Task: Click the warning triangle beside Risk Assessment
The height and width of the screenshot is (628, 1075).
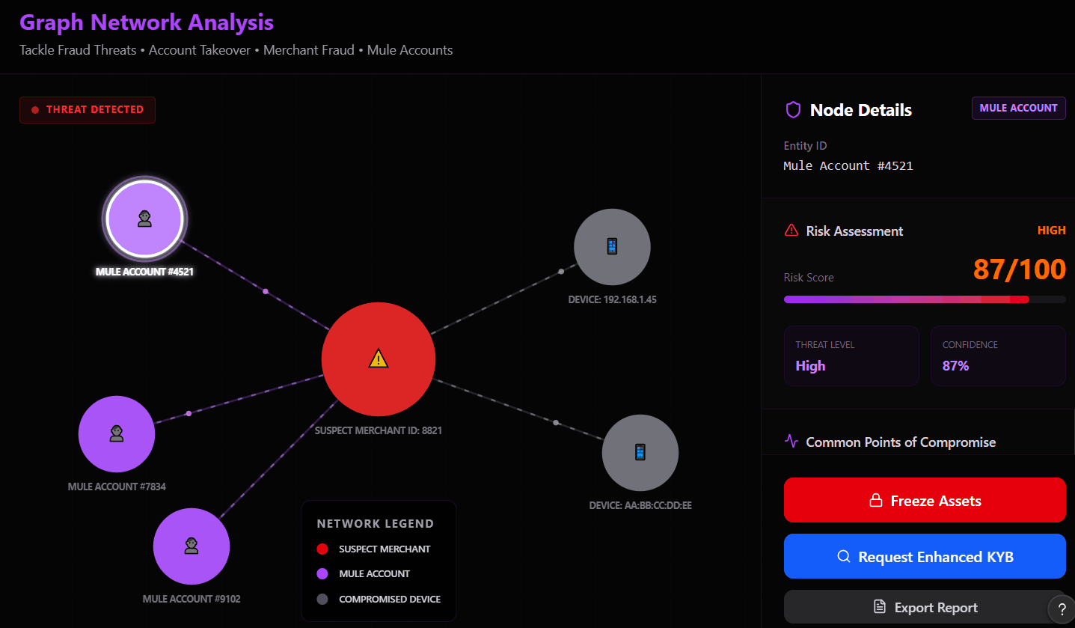Action: tap(791, 231)
